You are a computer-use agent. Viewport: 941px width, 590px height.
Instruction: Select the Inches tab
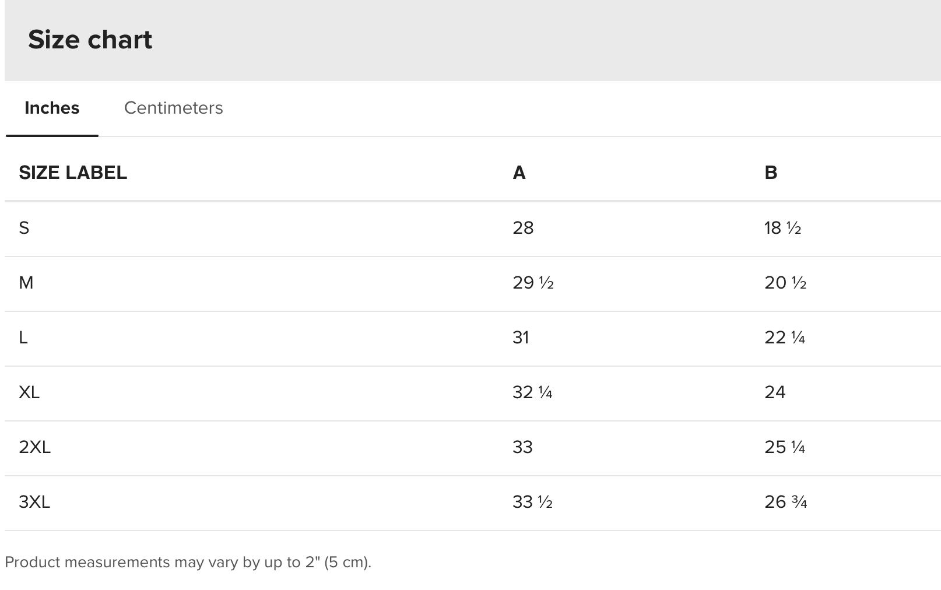click(x=52, y=108)
